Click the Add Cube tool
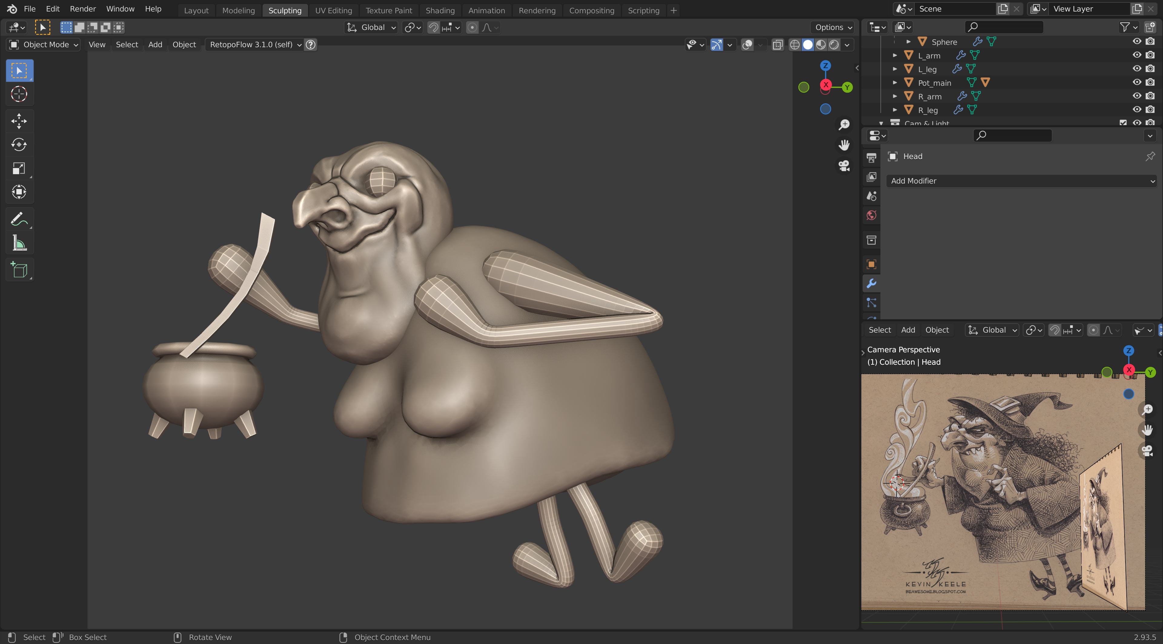Viewport: 1163px width, 644px height. pos(19,270)
